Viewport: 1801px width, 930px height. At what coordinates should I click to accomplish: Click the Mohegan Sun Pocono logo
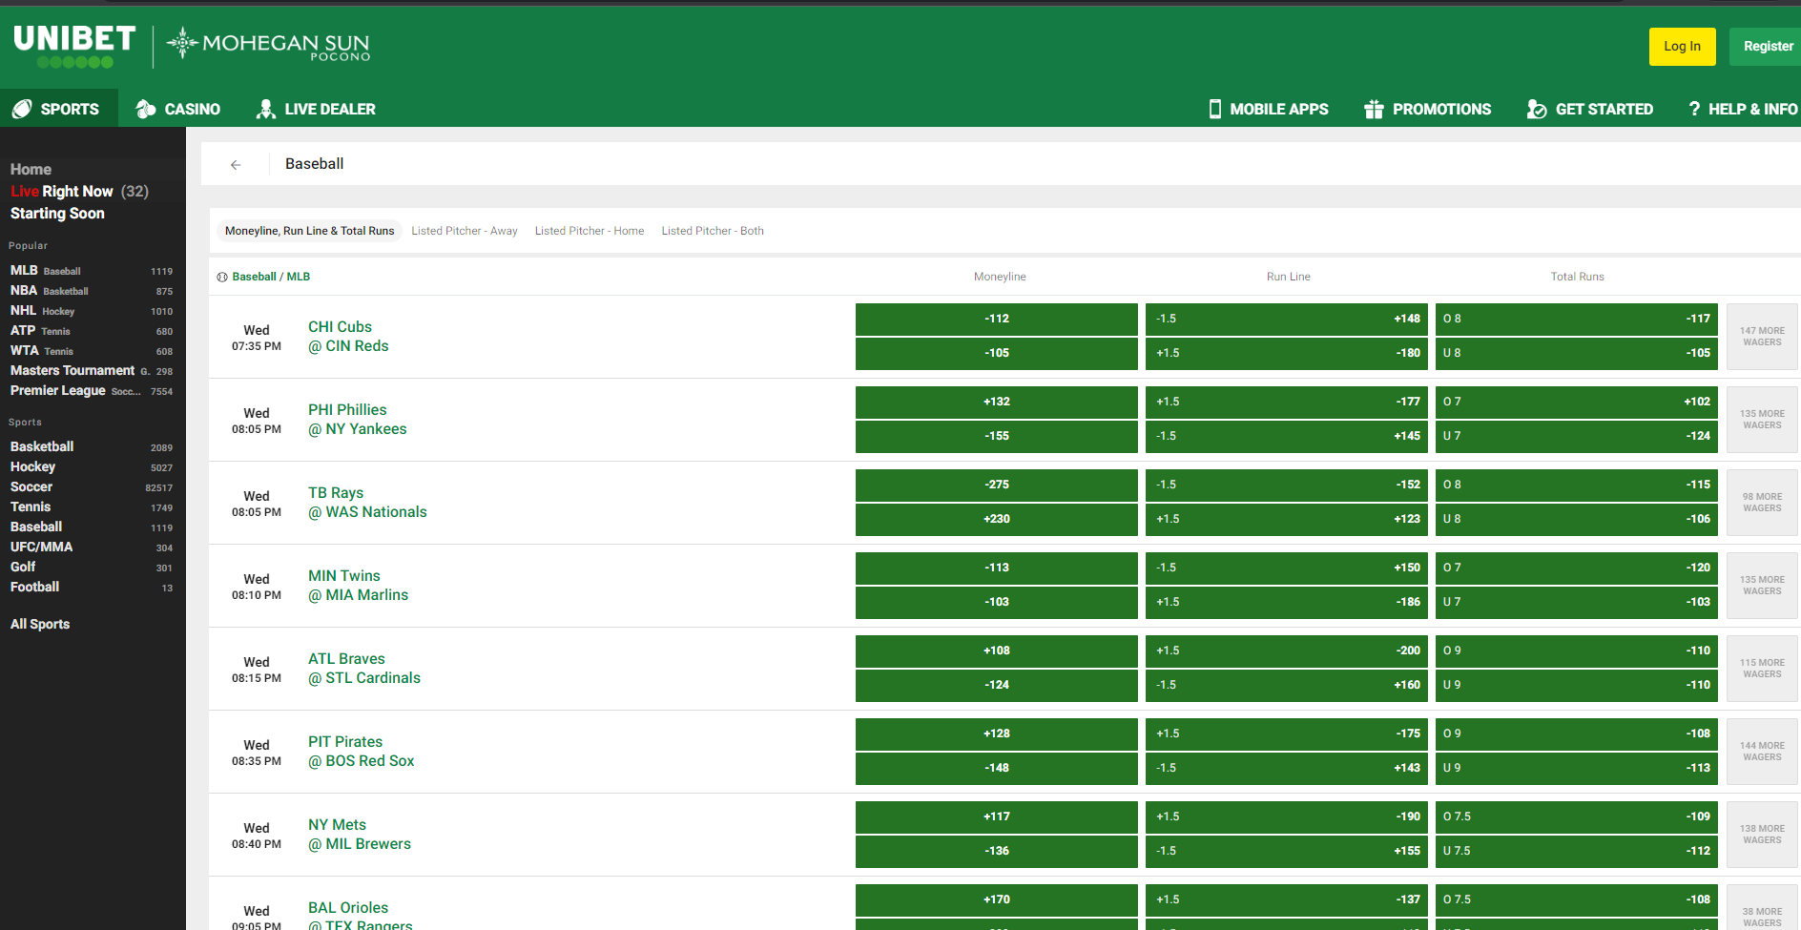tap(268, 45)
